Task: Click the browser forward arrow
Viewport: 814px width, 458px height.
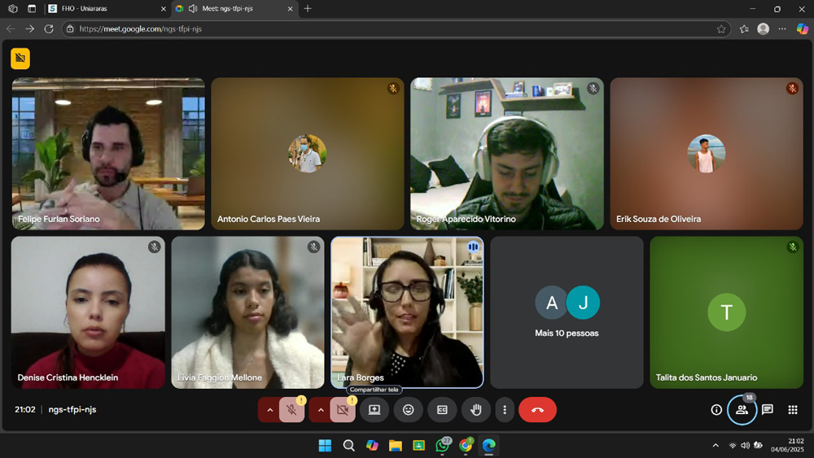Action: 29,29
